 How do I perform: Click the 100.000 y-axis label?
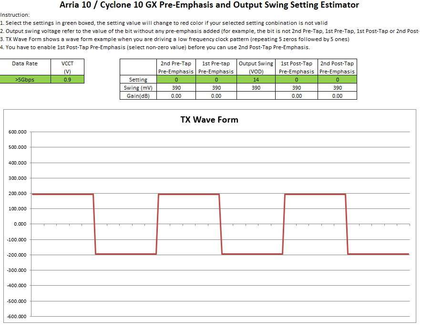pos(17,208)
